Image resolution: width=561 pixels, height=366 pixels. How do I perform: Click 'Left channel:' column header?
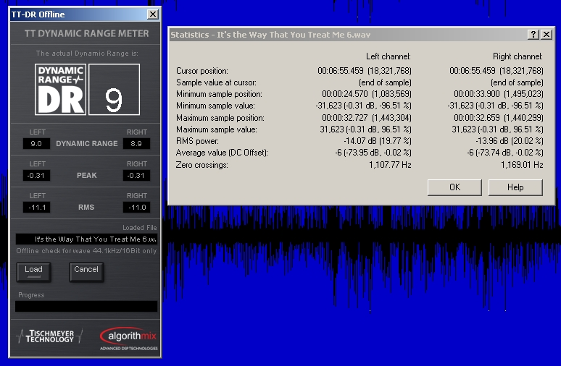click(x=388, y=56)
